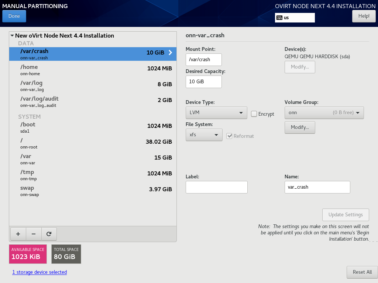Image resolution: width=378 pixels, height=283 pixels.
Task: Click the arrow on the /var/crash row
Action: (170, 52)
